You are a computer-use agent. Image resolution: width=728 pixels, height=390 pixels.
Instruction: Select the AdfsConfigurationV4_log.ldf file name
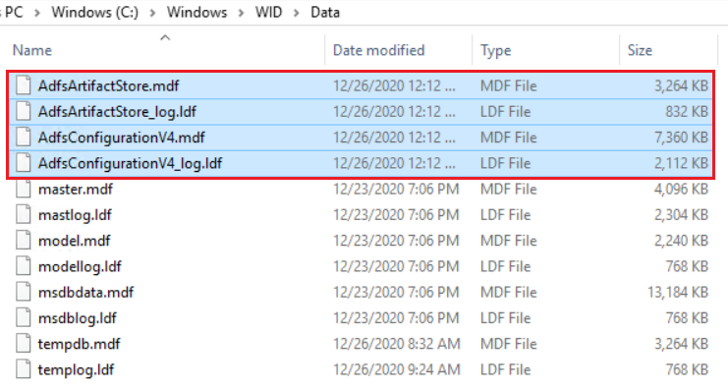coord(130,163)
